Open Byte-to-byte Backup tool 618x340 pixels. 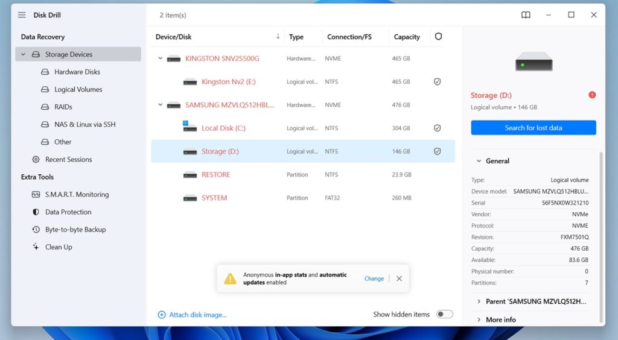pyautogui.click(x=75, y=230)
